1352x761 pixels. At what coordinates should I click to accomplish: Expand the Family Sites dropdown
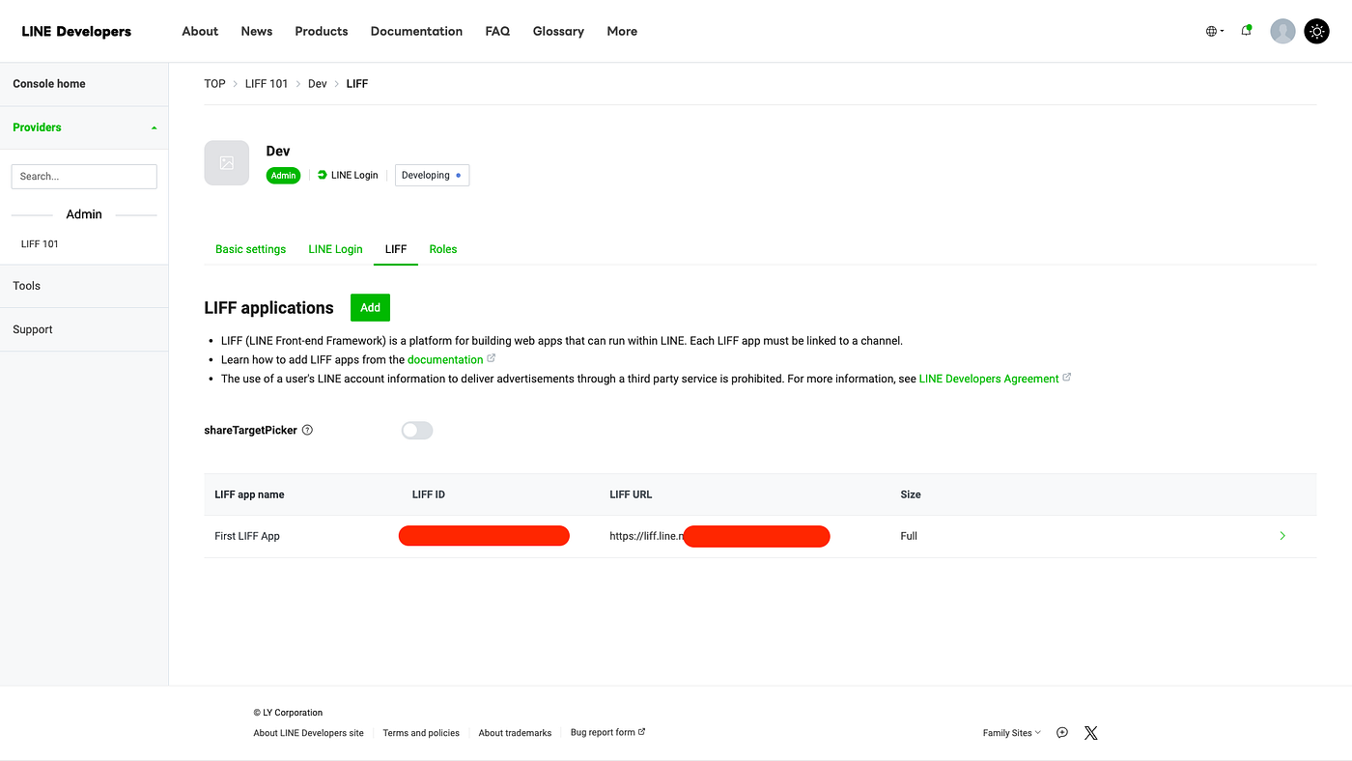tap(1012, 733)
